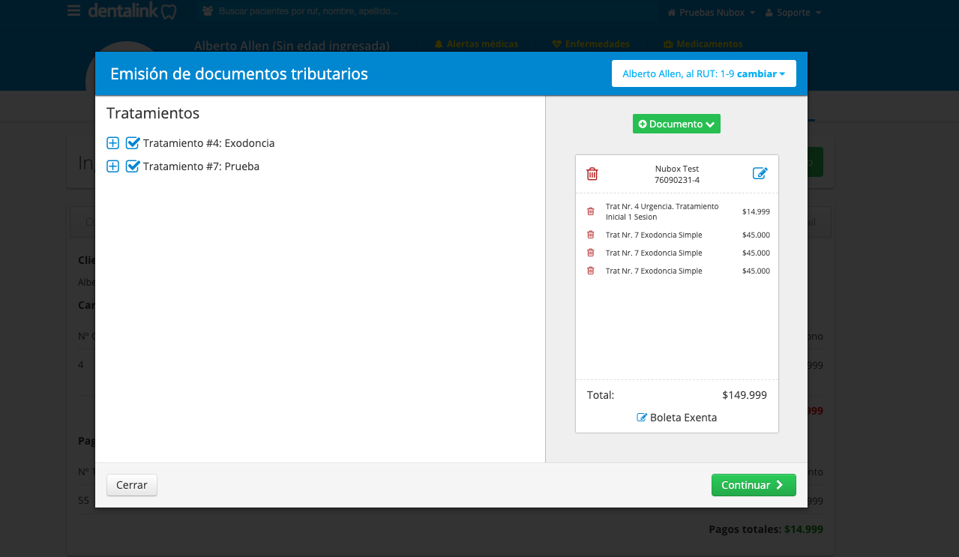Open the Soporte user menu

point(793,13)
